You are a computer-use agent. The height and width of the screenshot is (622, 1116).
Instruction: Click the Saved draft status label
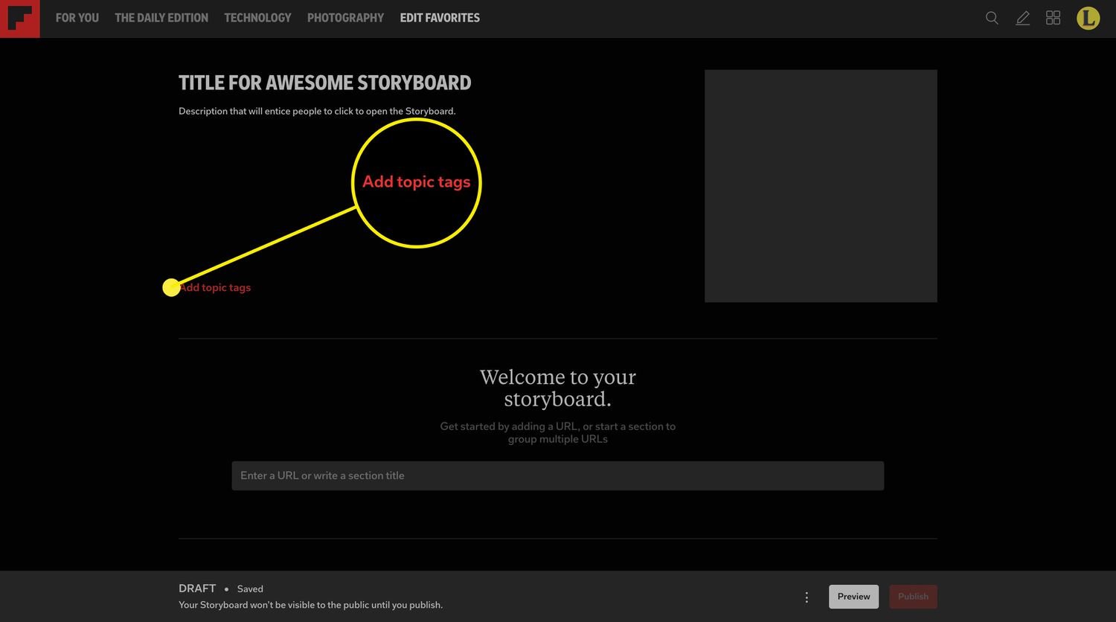tap(250, 589)
